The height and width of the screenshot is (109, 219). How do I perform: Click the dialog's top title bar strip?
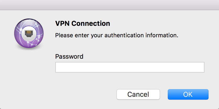pos(109,5)
